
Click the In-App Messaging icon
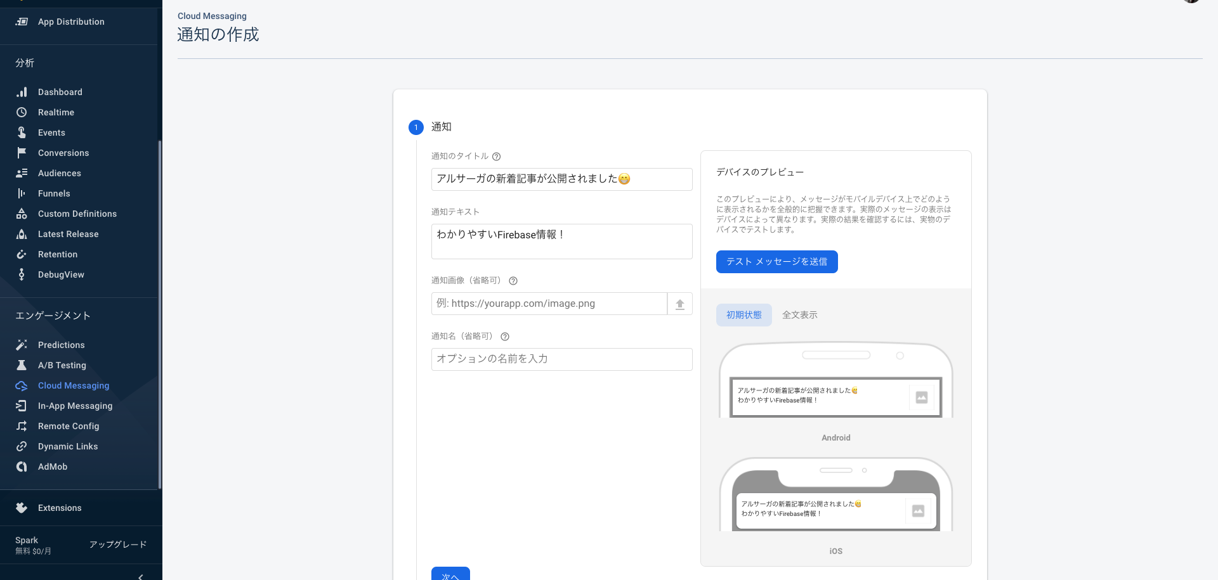(22, 406)
